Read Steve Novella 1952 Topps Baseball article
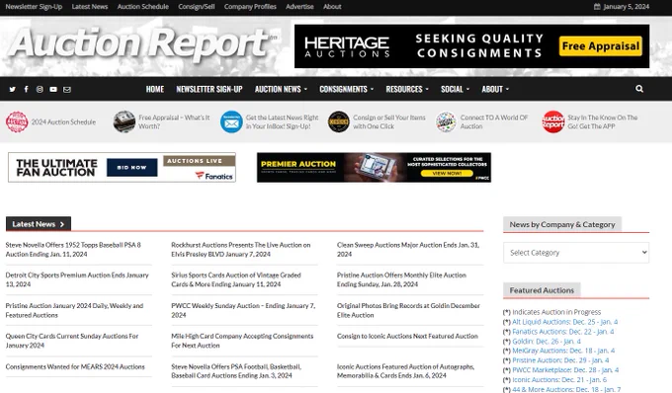 point(73,249)
